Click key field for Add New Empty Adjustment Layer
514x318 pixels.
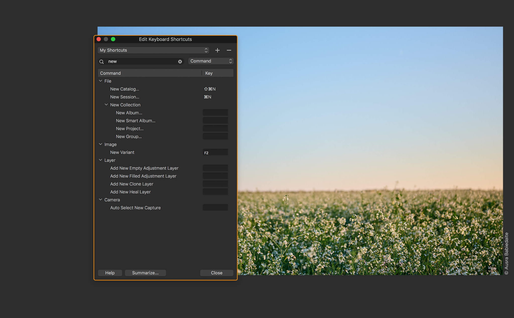(x=215, y=168)
